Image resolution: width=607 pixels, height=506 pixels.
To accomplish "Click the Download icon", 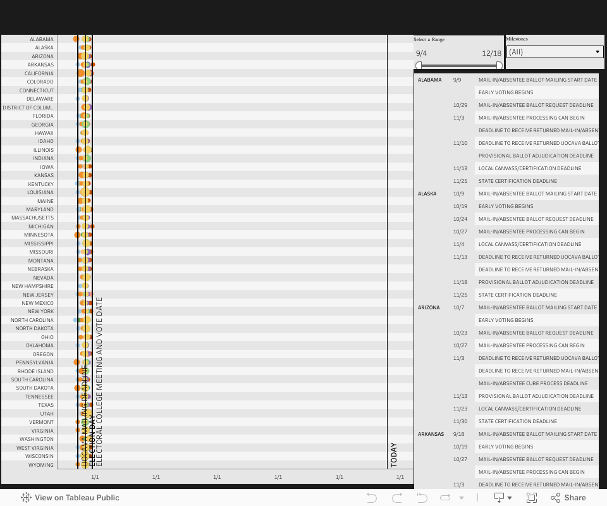I will pyautogui.click(x=499, y=498).
